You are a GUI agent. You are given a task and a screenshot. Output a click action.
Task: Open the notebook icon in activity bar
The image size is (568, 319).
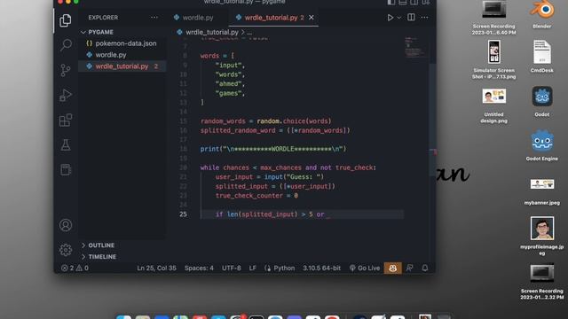pyautogui.click(x=66, y=169)
